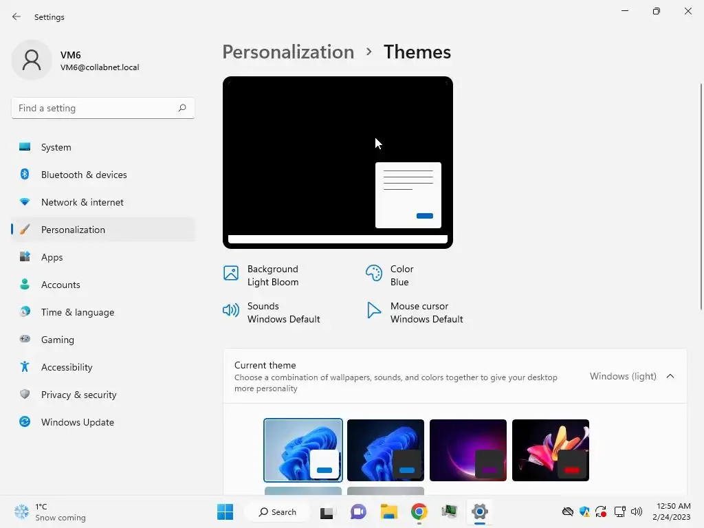Open File Explorer from the taskbar
This screenshot has width=704, height=528.
click(389, 511)
